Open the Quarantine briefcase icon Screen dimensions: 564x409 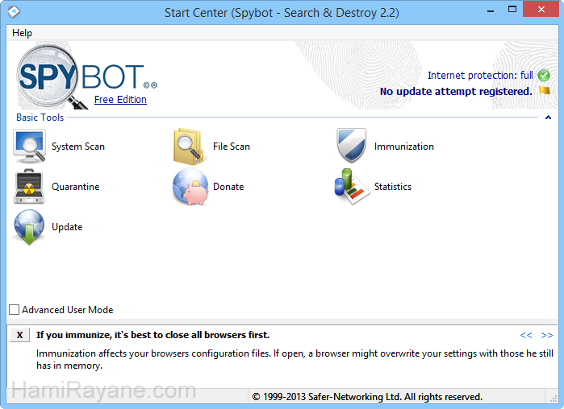pos(29,187)
